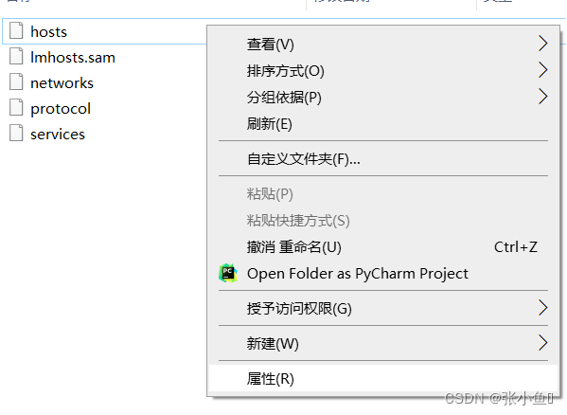Viewport: 567px width, 415px height.
Task: Expand the 新建(W) submenu arrow
Action: click(x=542, y=343)
